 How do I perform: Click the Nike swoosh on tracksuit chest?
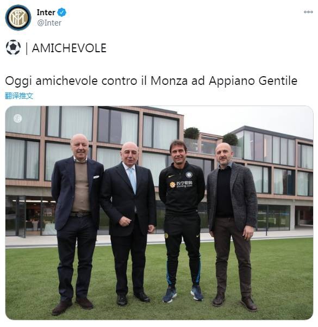tap(171, 176)
